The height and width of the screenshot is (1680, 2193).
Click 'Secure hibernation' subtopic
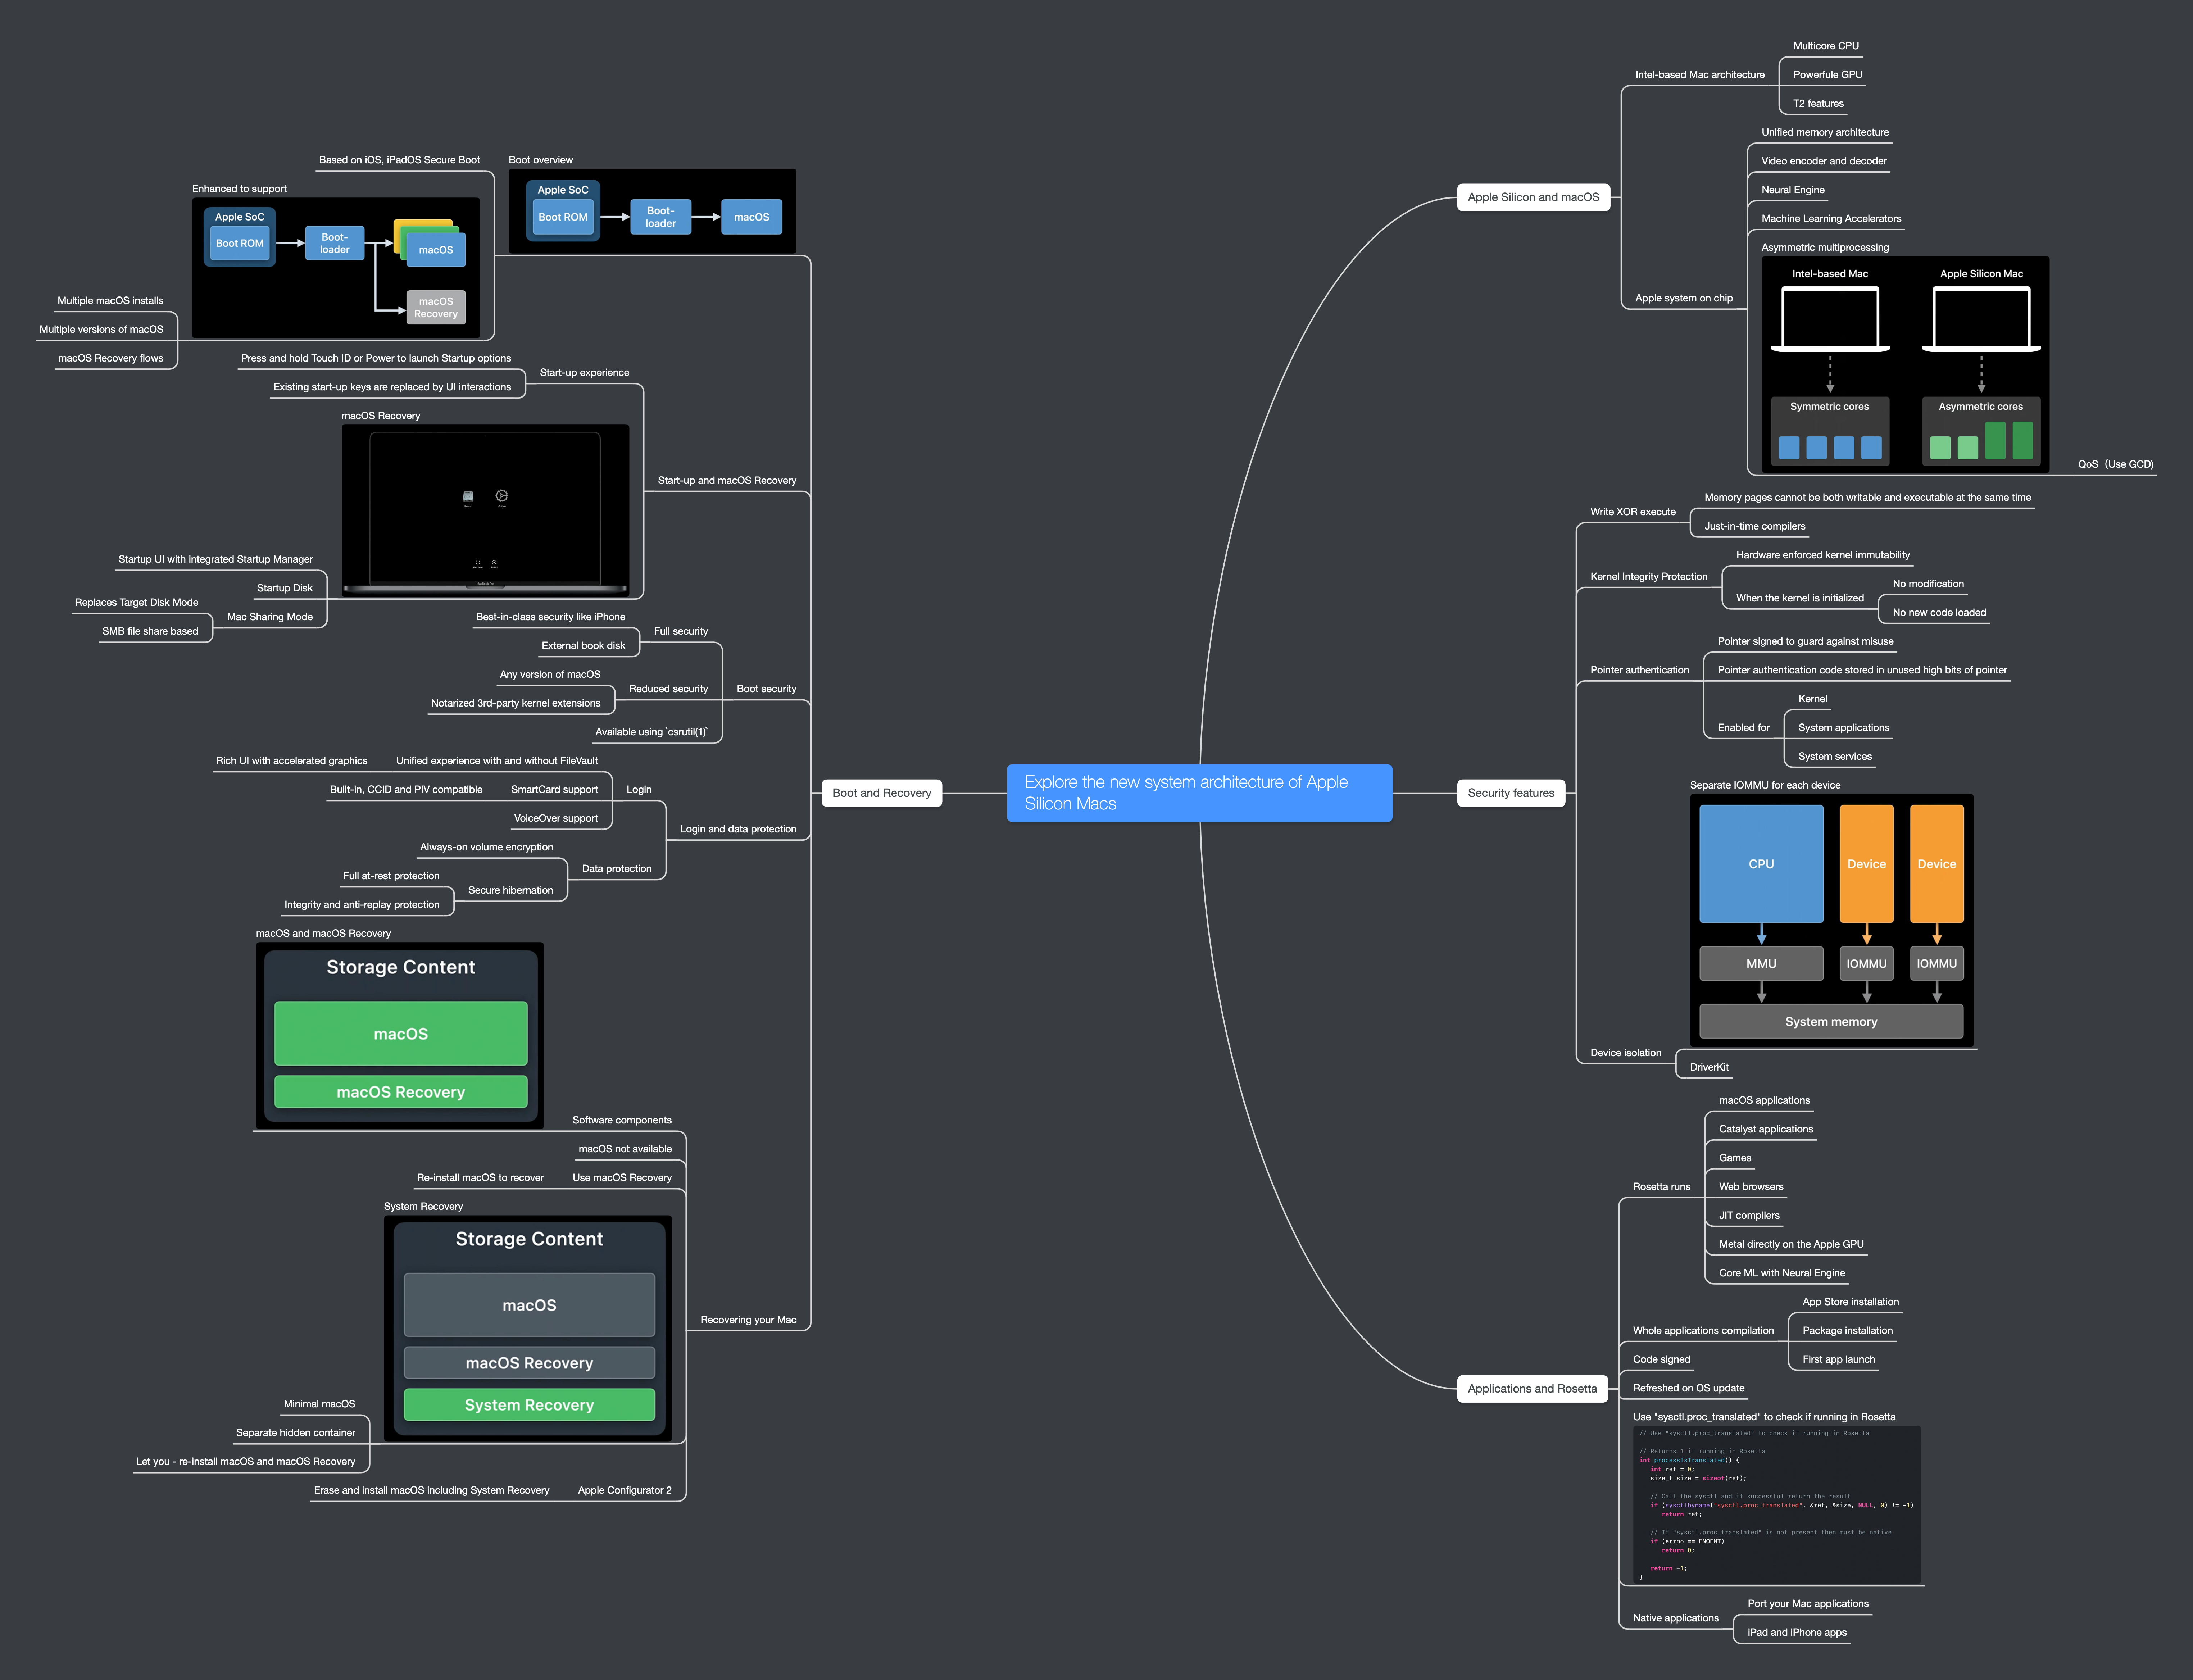tap(510, 890)
